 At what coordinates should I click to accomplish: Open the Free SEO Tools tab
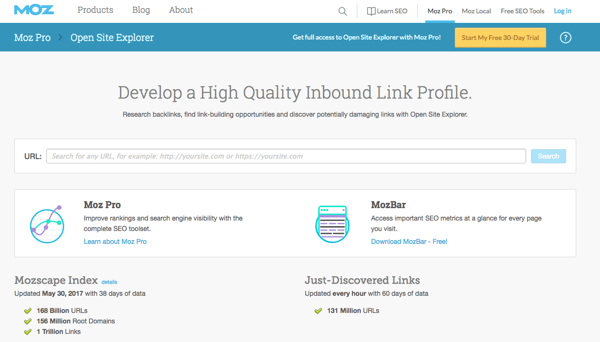[x=522, y=11]
